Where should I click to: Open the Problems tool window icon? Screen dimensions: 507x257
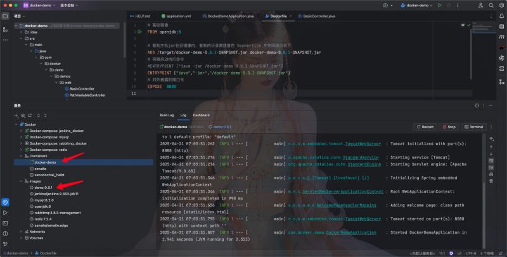[5, 234]
